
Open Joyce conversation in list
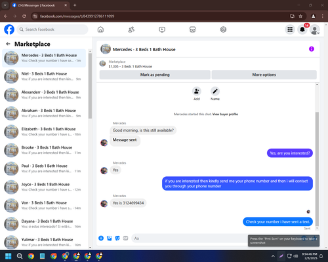click(x=44, y=187)
